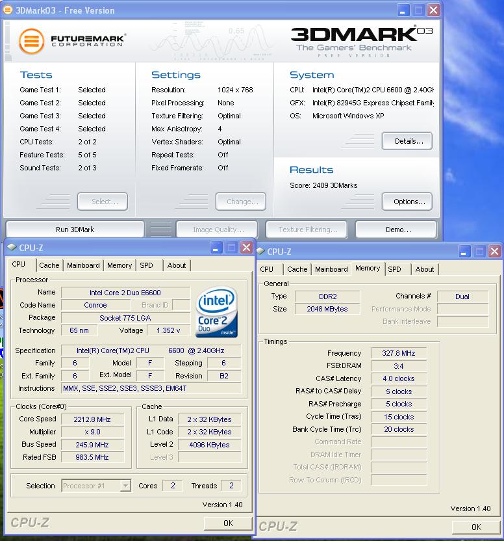Click the right CPU-Z window title icon

[x=260, y=251]
